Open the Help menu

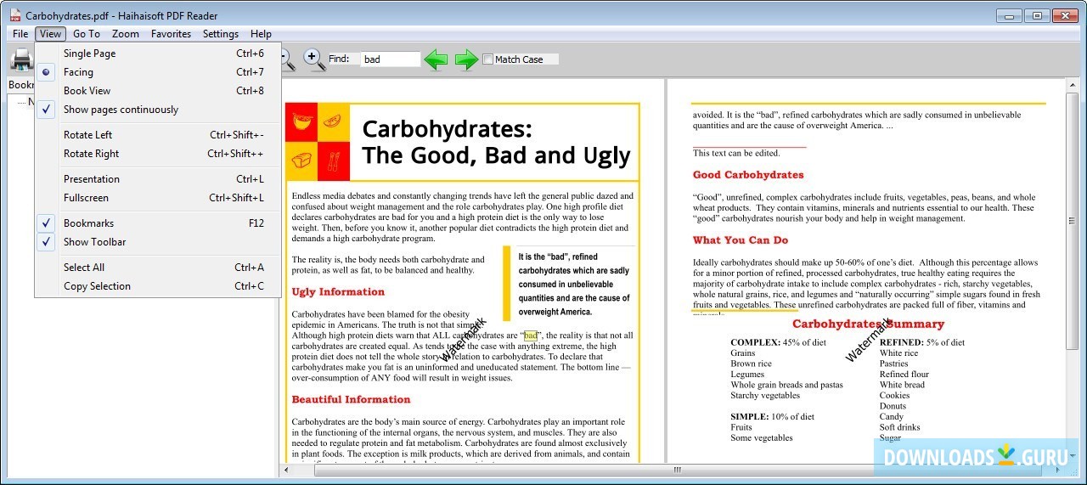click(261, 34)
